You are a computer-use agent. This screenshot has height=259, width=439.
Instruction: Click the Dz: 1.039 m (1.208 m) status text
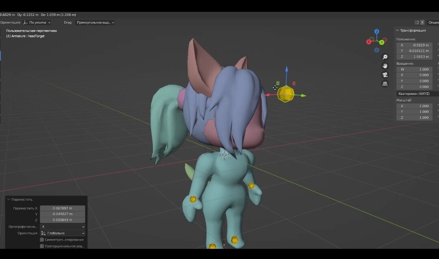click(58, 15)
